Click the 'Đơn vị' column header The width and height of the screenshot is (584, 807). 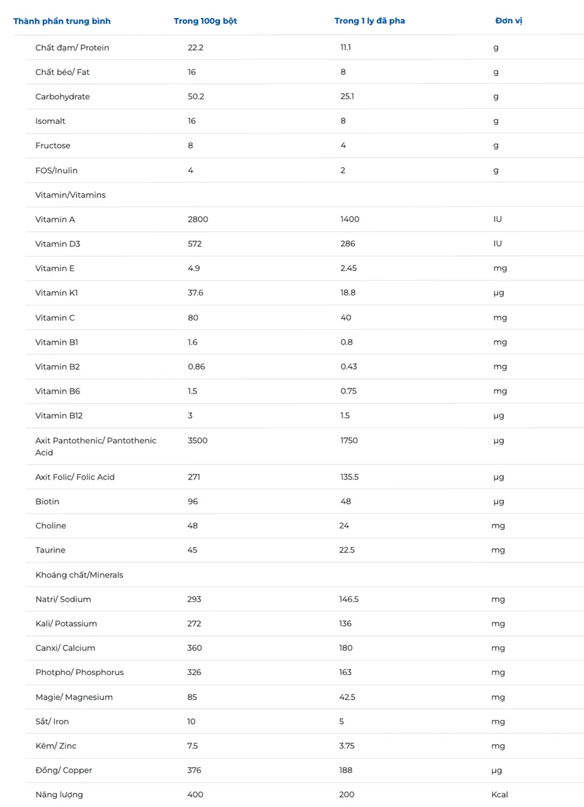509,20
